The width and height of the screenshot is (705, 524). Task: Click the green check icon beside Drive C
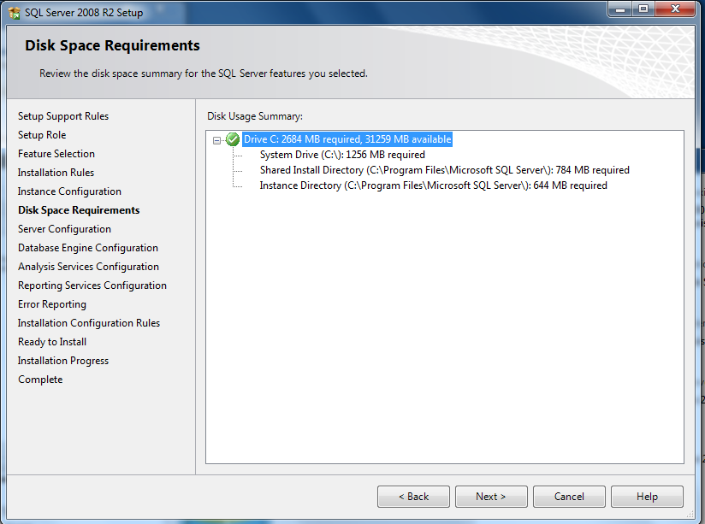(x=233, y=139)
